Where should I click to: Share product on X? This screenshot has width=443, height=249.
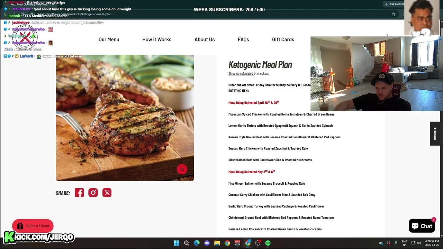[x=107, y=193]
